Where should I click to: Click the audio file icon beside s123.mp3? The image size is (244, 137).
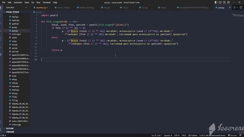(x=10, y=34)
